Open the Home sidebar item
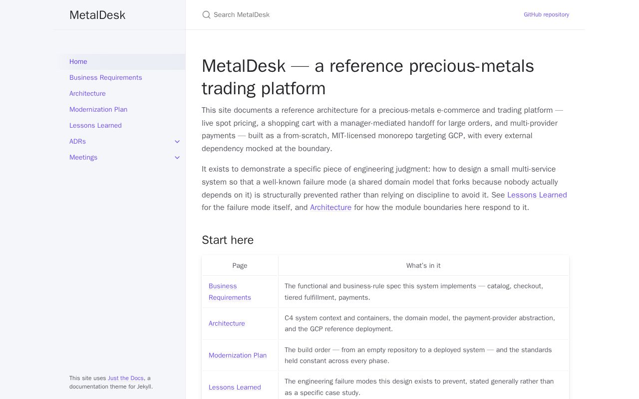The height and width of the screenshot is (399, 639). point(119,62)
